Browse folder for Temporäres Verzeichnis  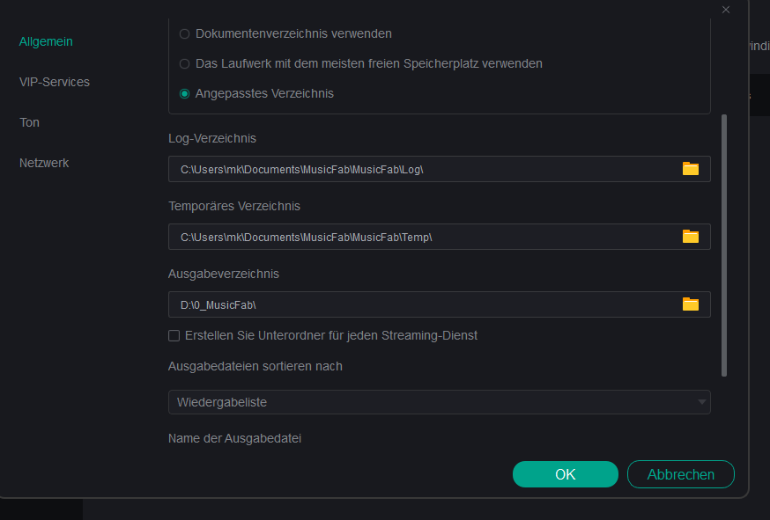pyautogui.click(x=691, y=237)
